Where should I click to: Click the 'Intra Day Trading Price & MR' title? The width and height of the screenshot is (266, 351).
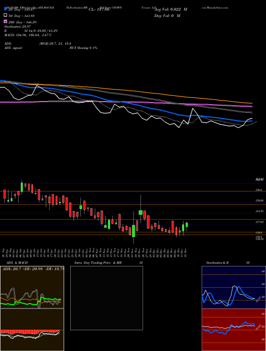pos(98,263)
